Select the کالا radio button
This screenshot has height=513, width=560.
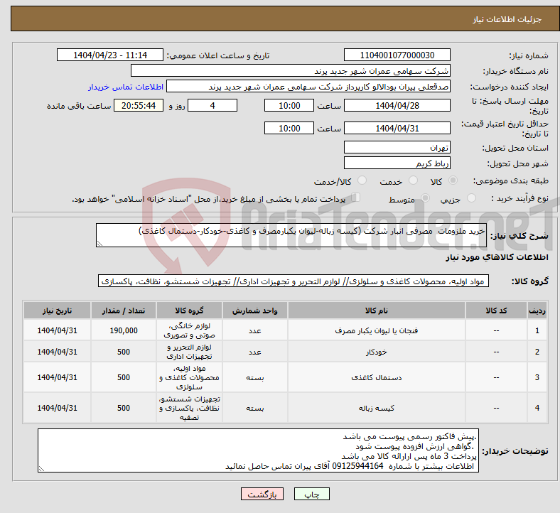(453, 180)
